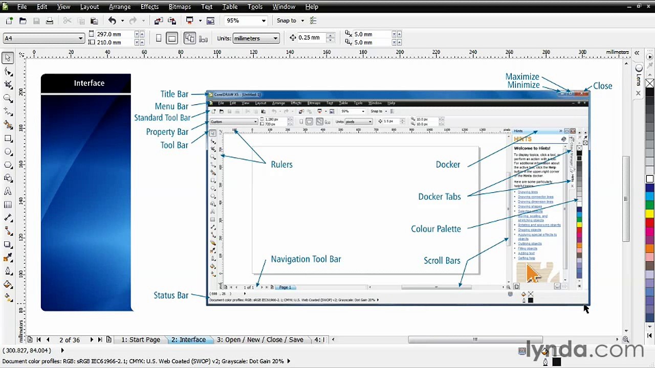
Task: Apply page layout to all pages
Action: (x=190, y=38)
